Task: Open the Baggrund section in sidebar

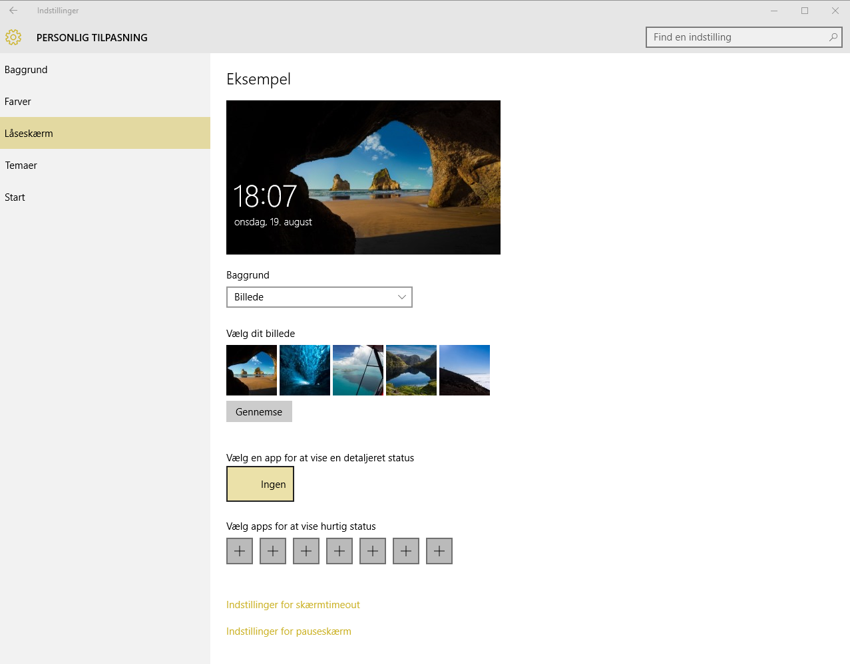Action: click(105, 70)
